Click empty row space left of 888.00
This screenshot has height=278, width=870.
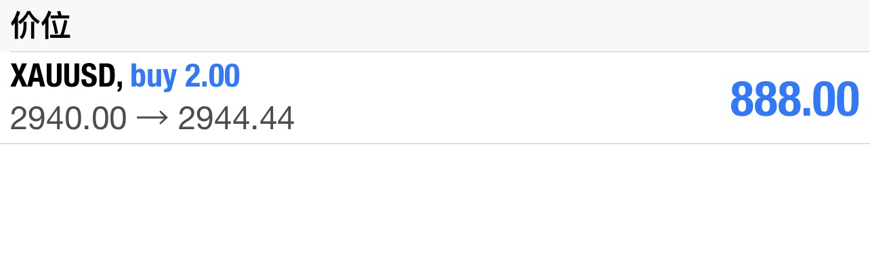click(x=508, y=98)
